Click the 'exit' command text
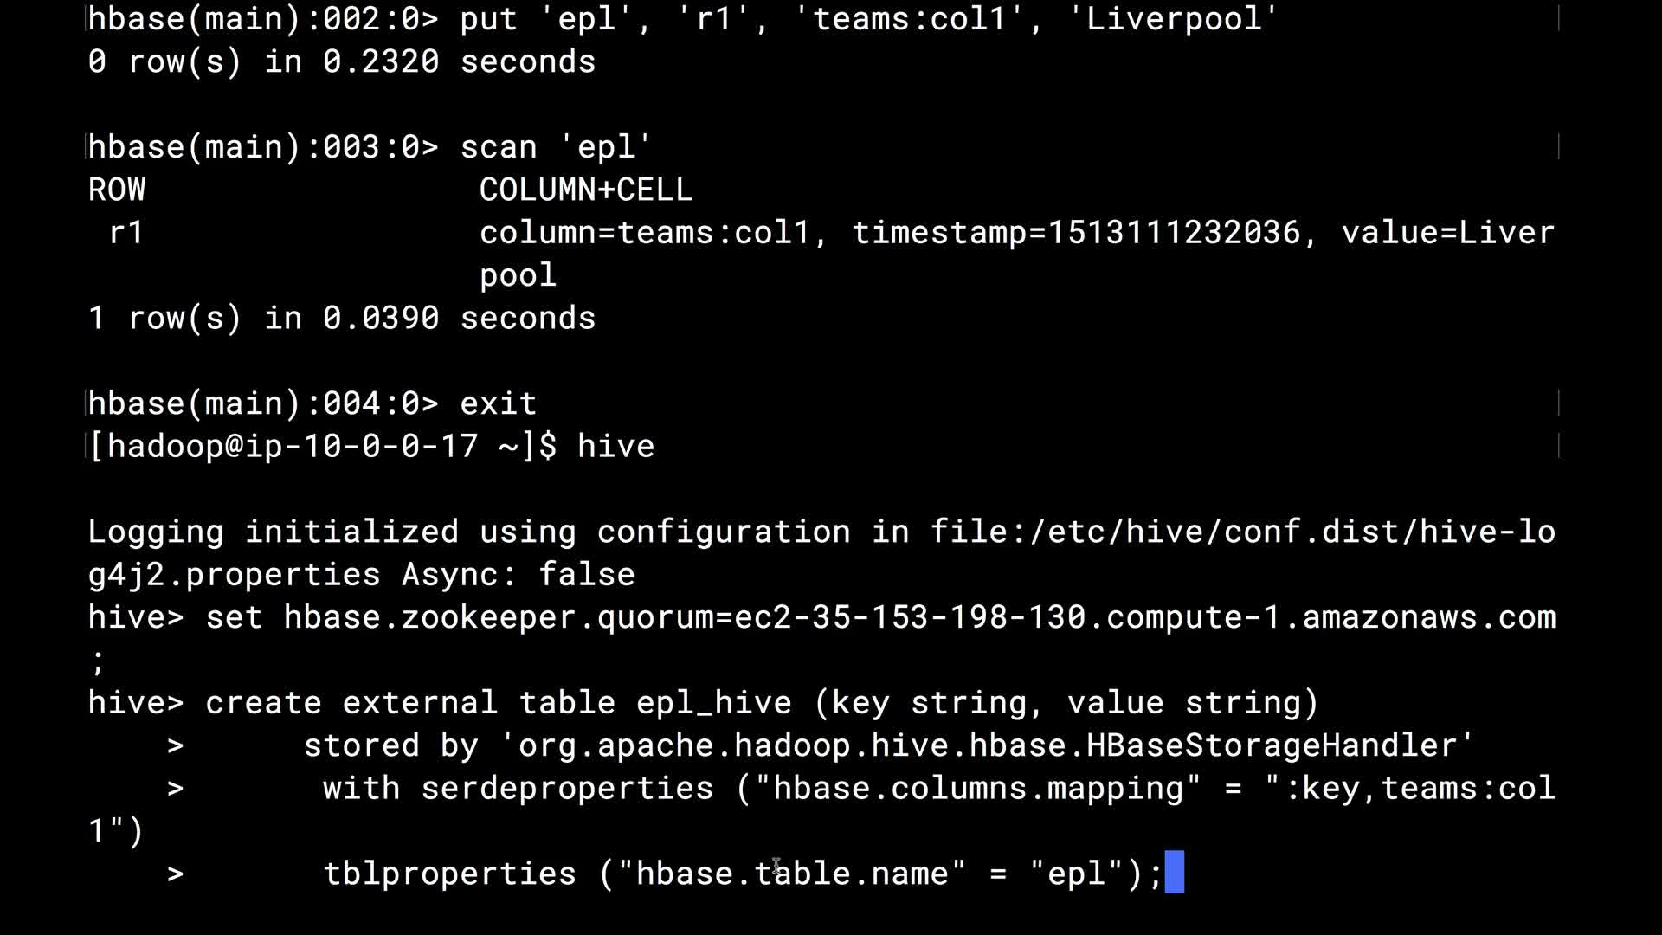The width and height of the screenshot is (1662, 935). click(x=498, y=403)
